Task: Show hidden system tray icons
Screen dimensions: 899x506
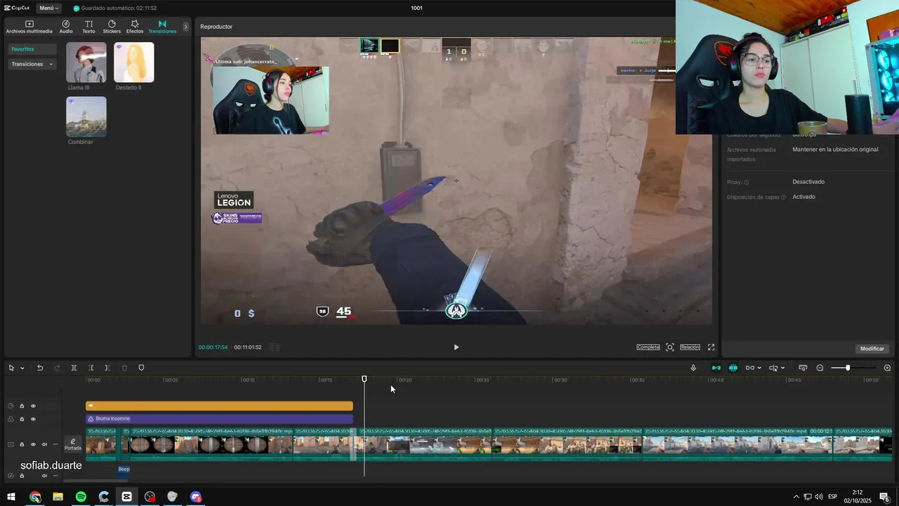Action: pyautogui.click(x=796, y=497)
